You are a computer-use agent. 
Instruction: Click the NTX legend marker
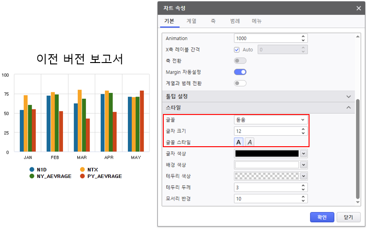[x=82, y=169]
